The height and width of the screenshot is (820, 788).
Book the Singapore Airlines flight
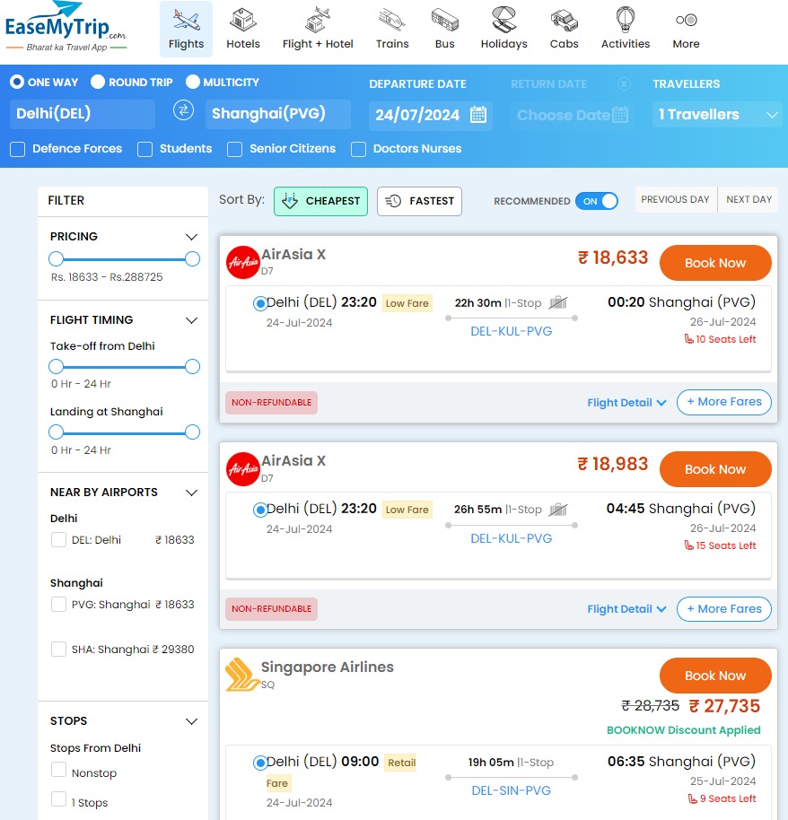[715, 676]
